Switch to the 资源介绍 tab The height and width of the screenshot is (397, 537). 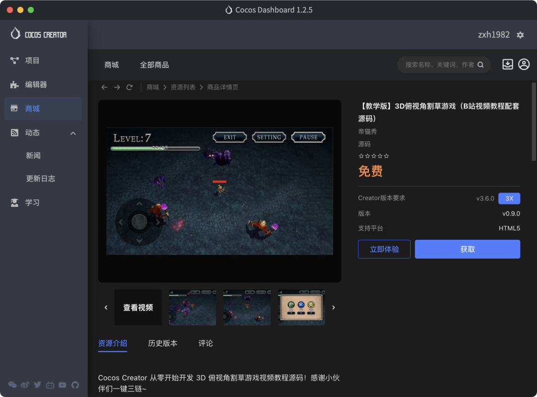pos(113,343)
